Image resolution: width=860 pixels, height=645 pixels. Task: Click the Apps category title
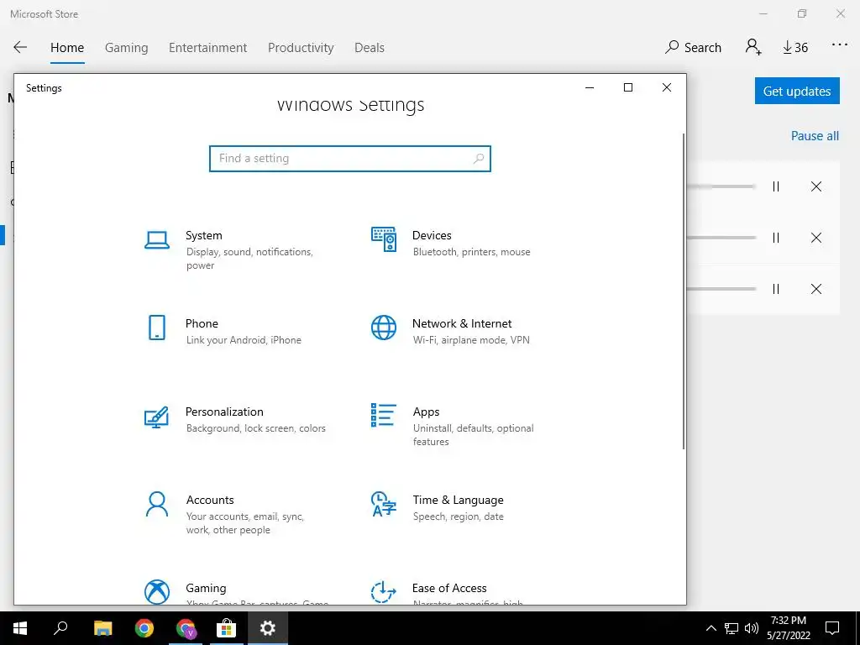(426, 412)
